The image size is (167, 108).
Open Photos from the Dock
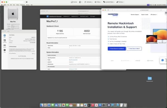tap(63, 105)
